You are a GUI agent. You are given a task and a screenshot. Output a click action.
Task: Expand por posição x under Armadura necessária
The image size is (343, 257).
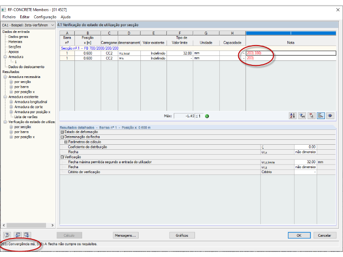[11, 92]
